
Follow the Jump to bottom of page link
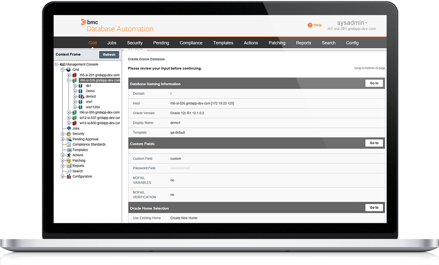[x=369, y=68]
